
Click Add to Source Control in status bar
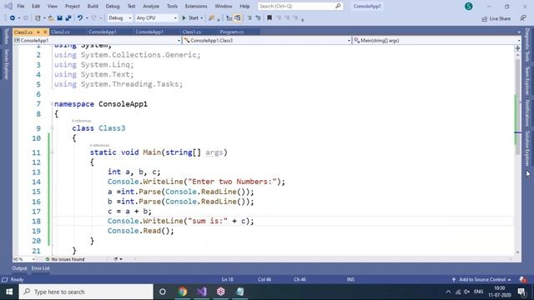(x=481, y=280)
